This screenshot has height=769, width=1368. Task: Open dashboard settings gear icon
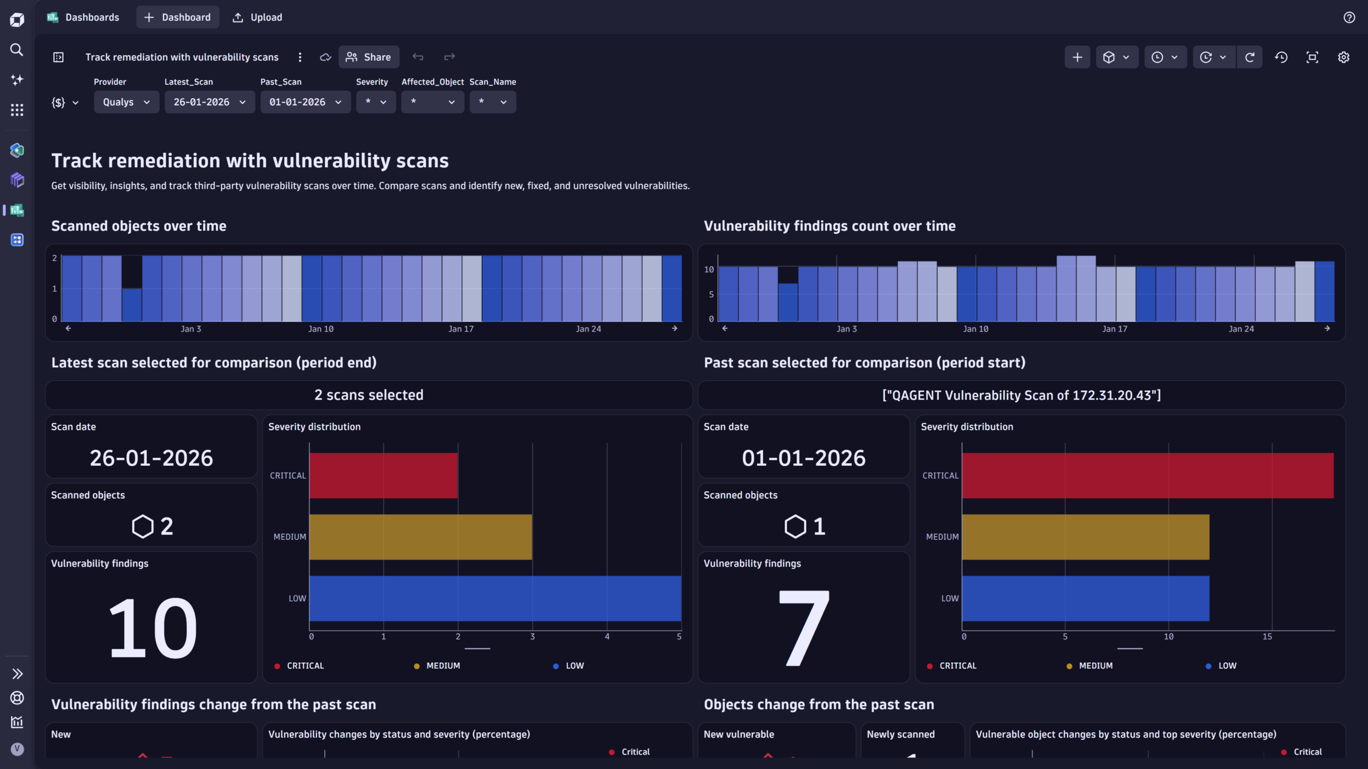[1343, 57]
